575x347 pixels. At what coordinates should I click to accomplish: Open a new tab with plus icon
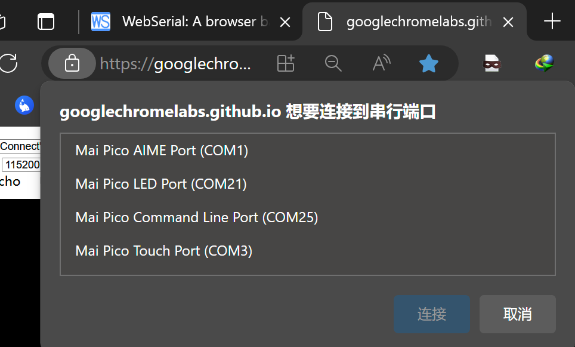point(552,22)
